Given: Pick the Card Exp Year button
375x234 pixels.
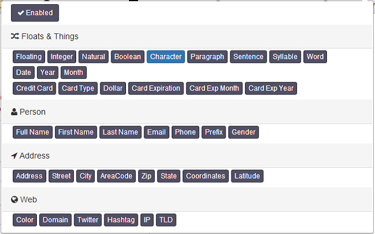Looking at the screenshot, I should (271, 88).
